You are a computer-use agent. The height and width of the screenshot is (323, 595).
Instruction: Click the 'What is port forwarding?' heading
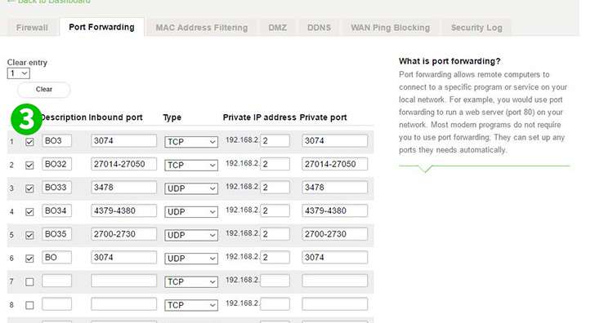point(450,61)
